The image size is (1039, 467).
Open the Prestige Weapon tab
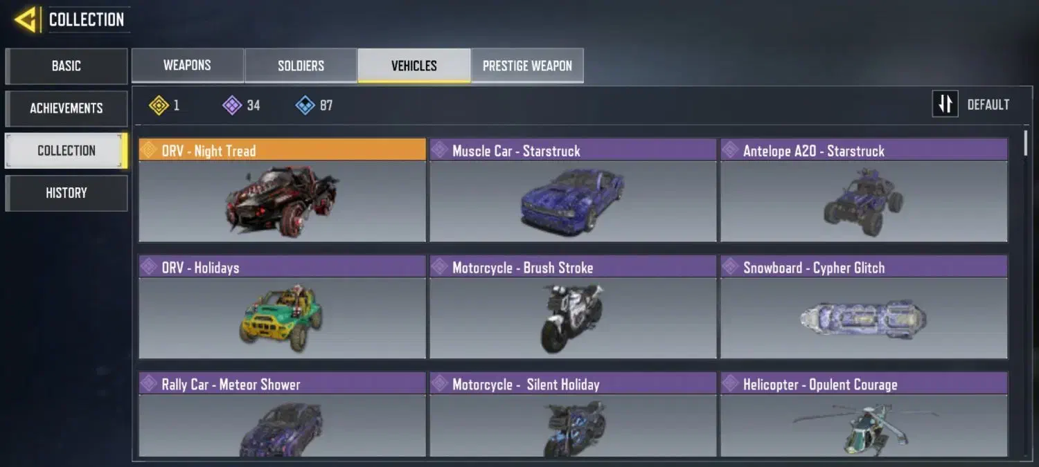pyautogui.click(x=527, y=66)
